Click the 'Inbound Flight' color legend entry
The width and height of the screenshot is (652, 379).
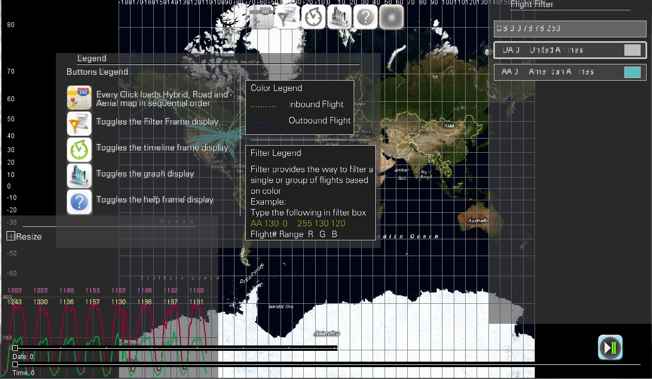[x=316, y=104]
